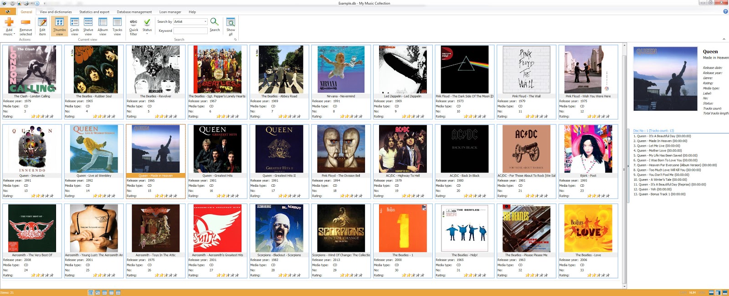
Task: Click the green checkmark Status icon
Action: (147, 22)
